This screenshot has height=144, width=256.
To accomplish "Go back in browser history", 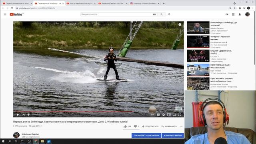I will click(3, 8).
